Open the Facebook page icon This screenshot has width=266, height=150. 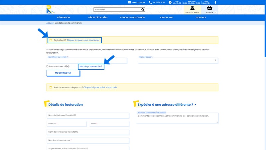point(215,2)
